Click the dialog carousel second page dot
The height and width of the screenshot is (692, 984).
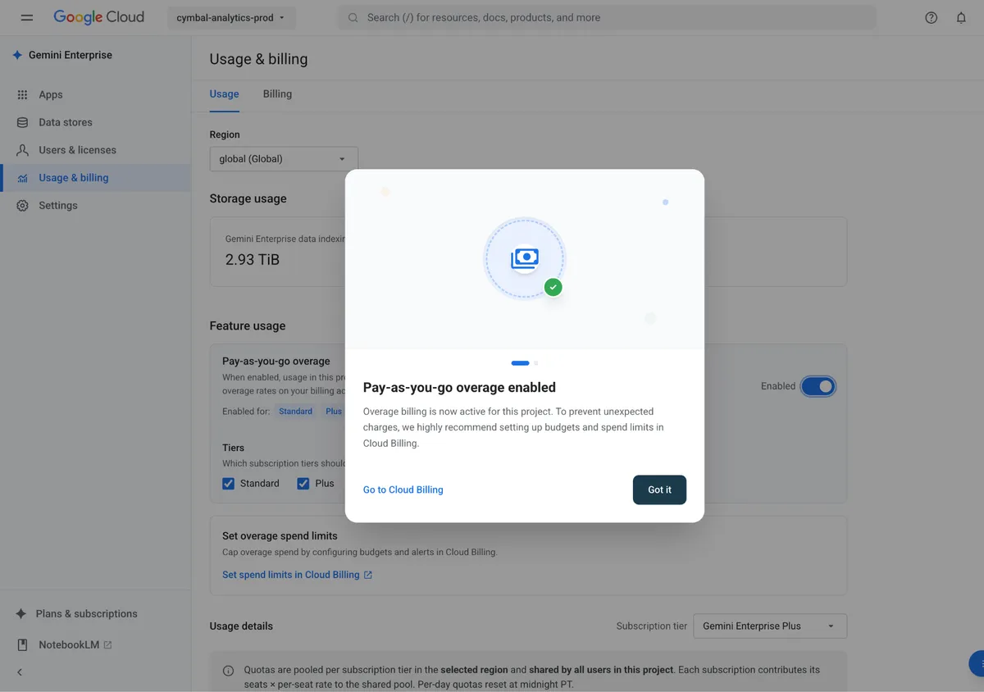point(536,362)
